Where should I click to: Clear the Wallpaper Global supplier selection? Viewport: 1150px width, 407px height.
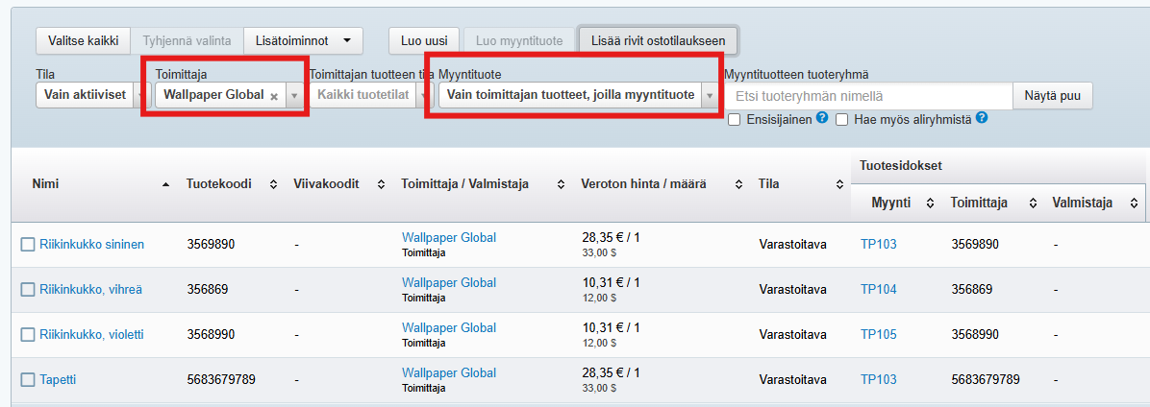click(274, 96)
